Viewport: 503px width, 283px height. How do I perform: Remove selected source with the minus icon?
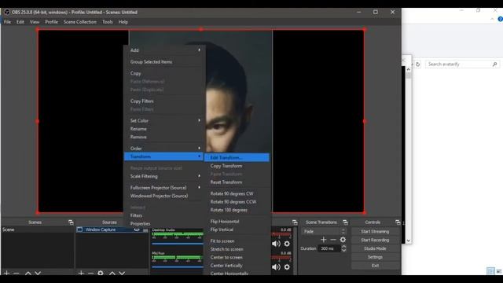91,273
